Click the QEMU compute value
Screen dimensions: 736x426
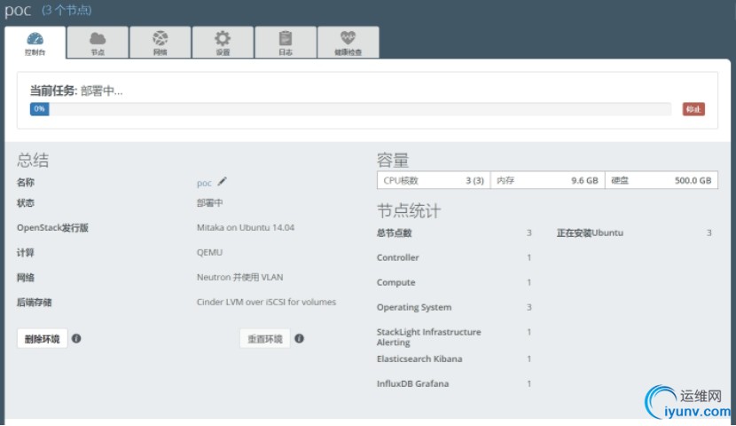209,252
